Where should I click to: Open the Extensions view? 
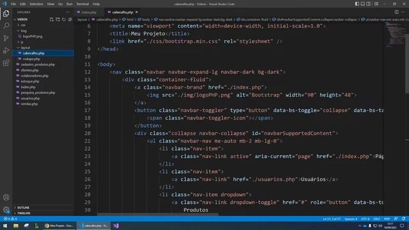(6, 63)
